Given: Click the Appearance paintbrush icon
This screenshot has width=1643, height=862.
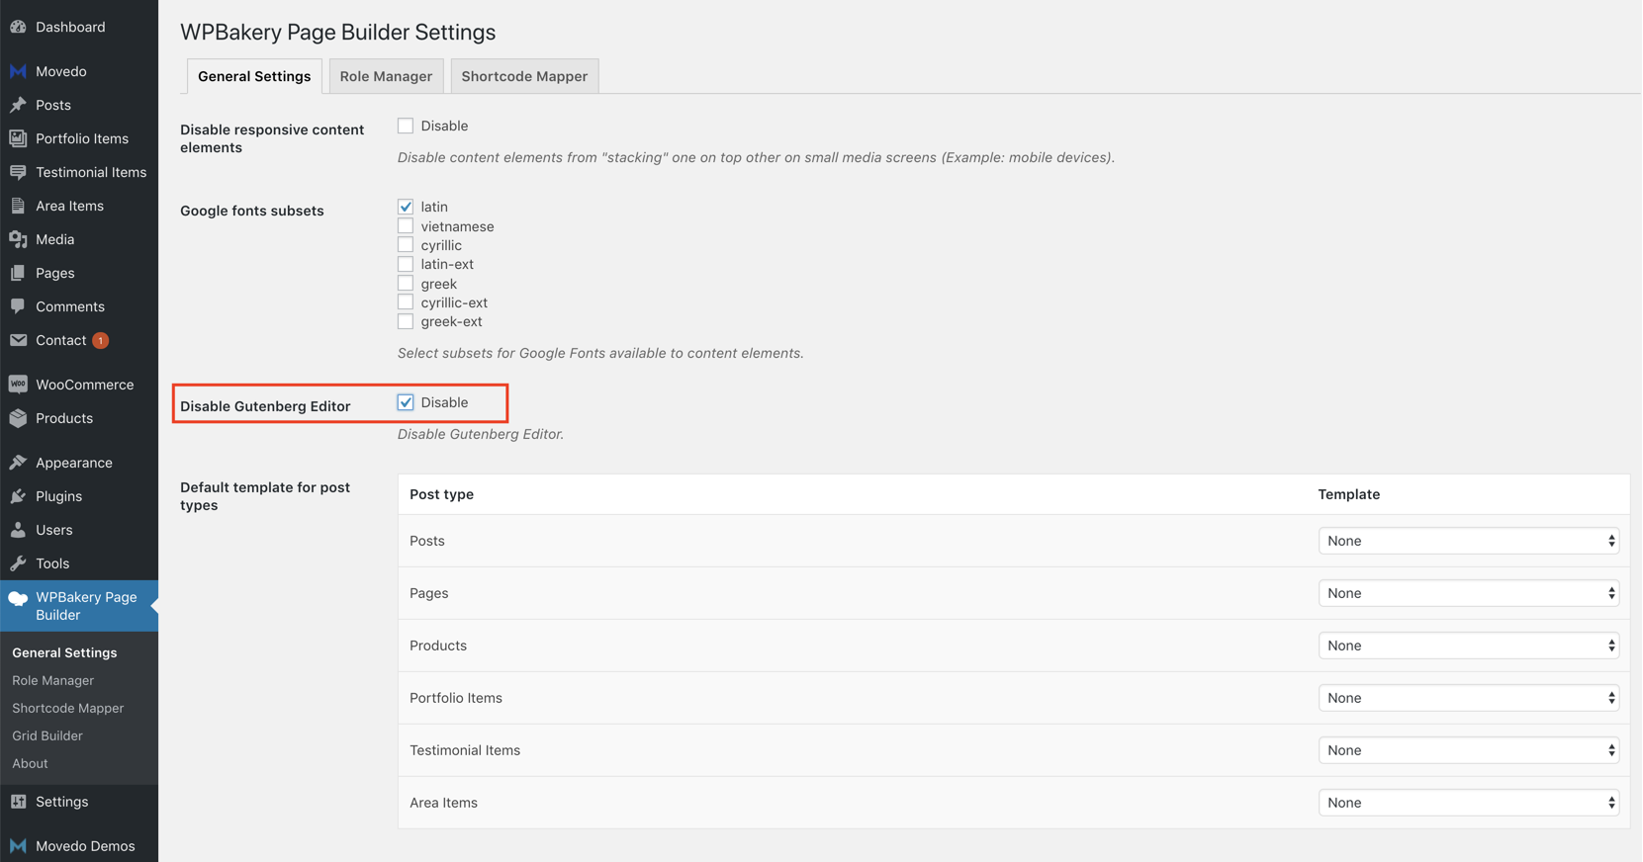Looking at the screenshot, I should [x=18, y=463].
